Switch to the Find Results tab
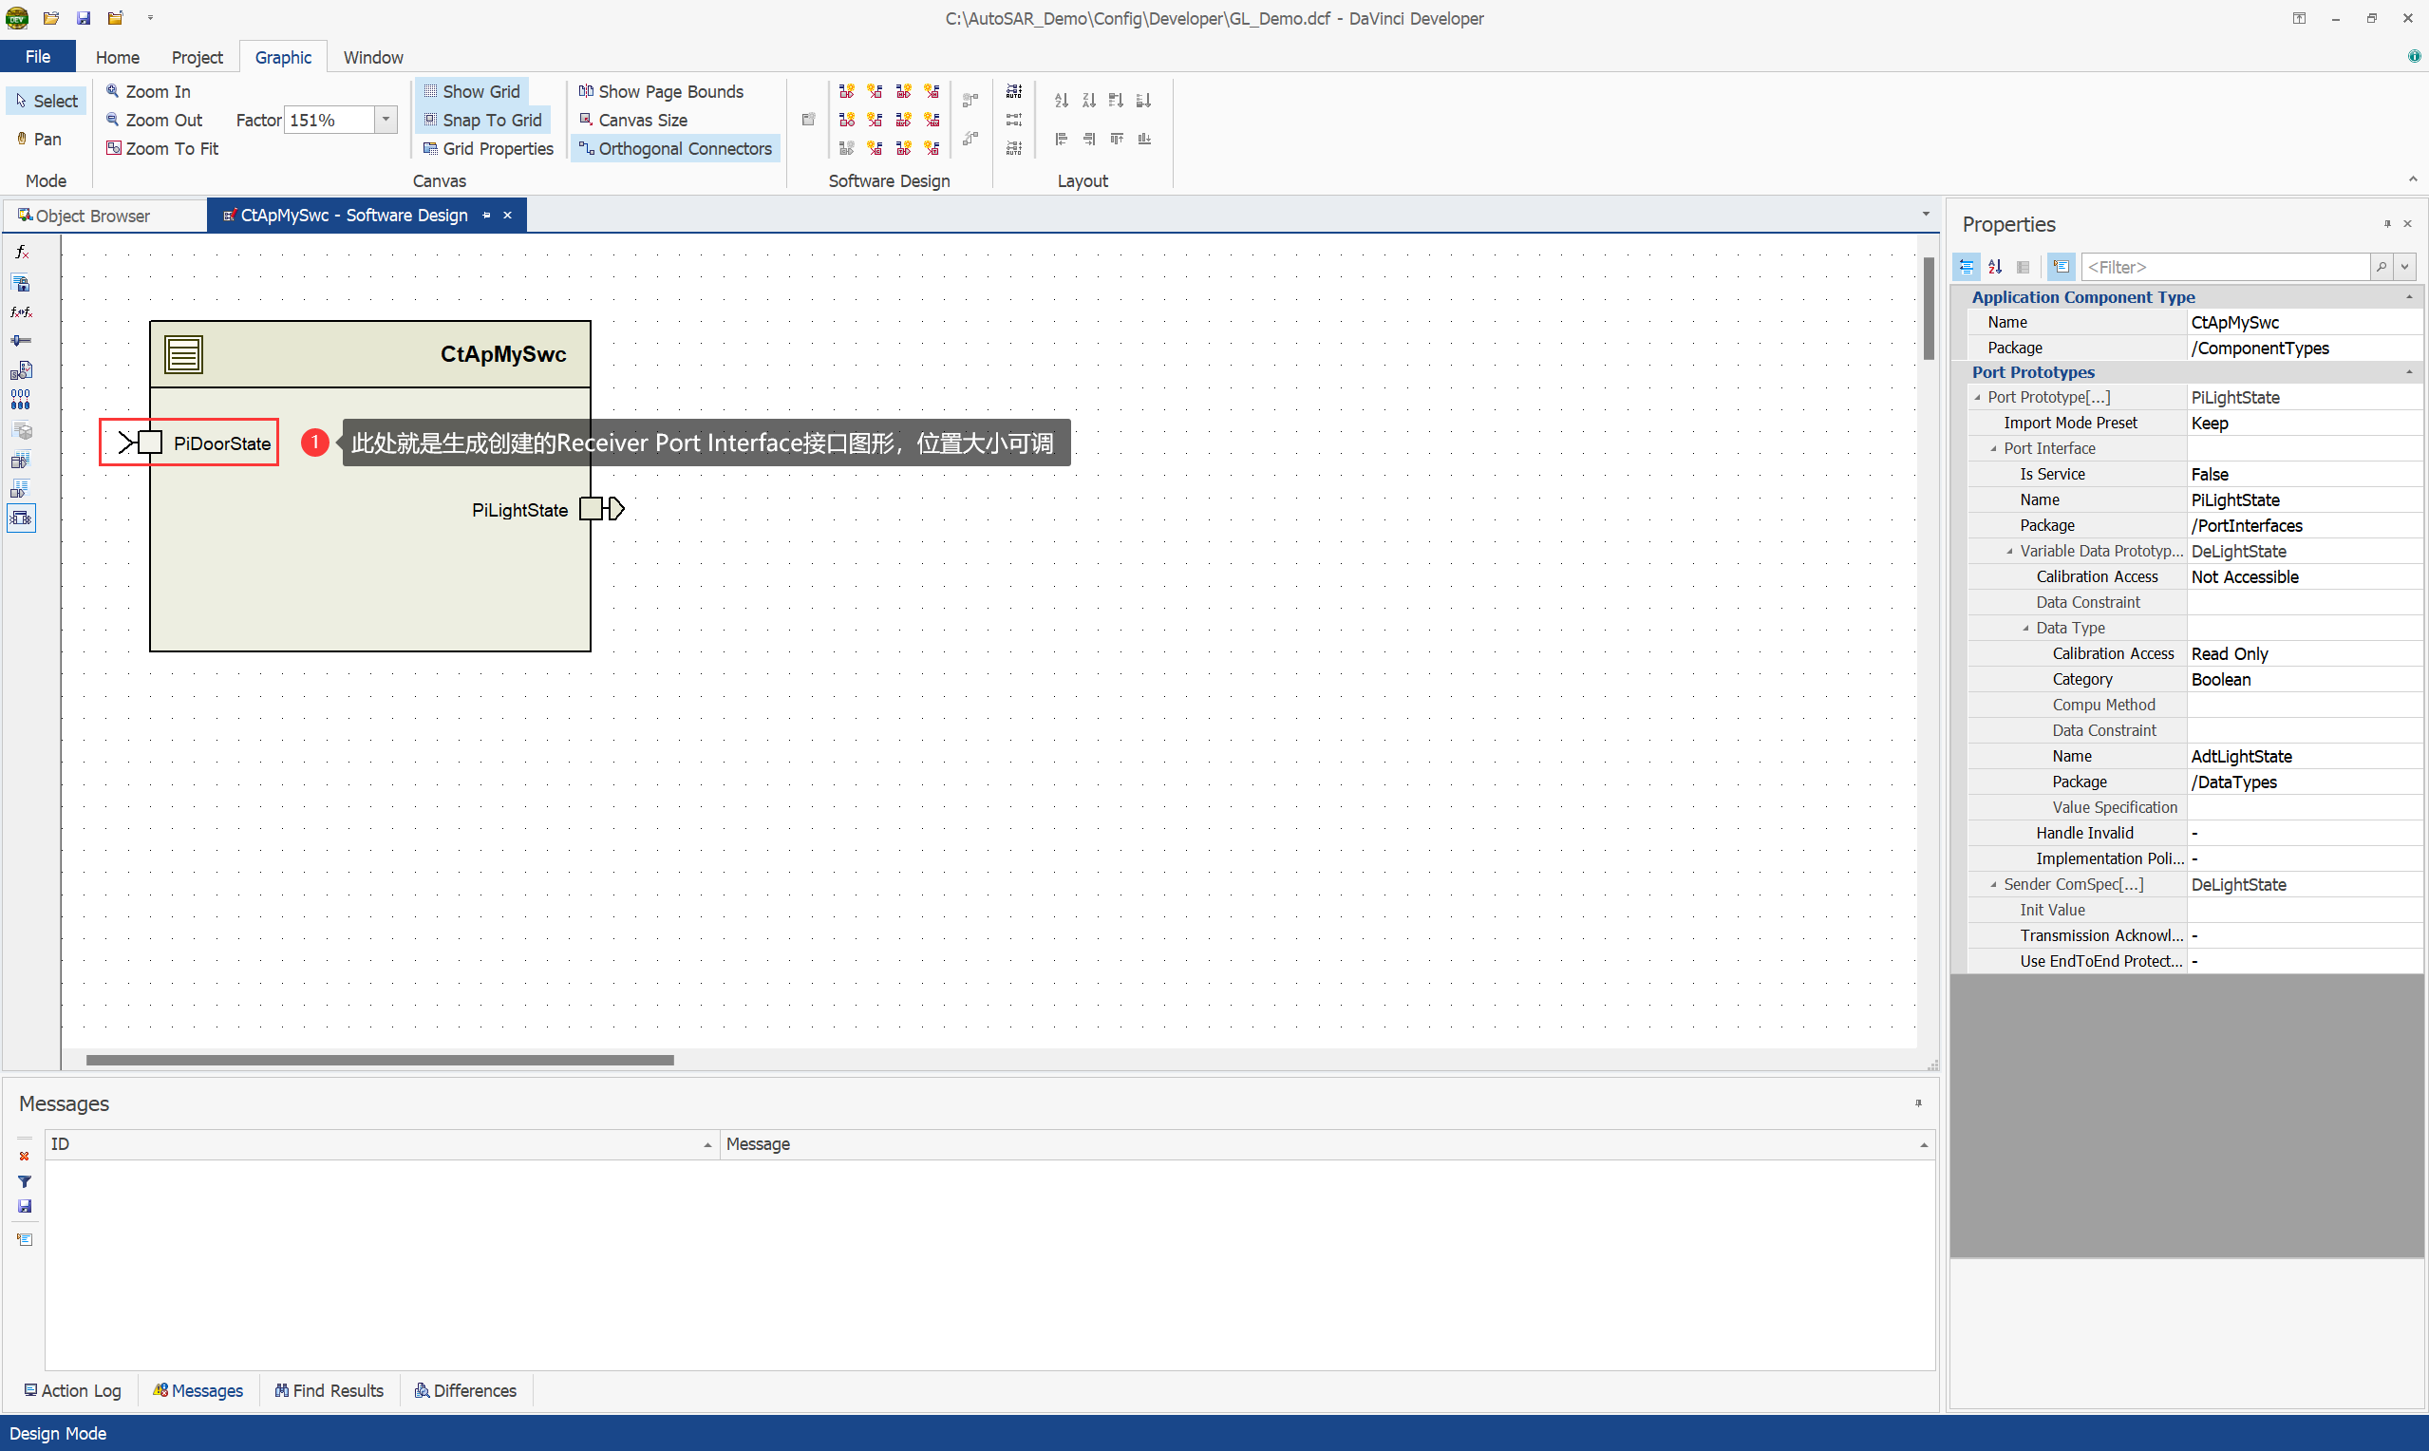 (x=330, y=1389)
